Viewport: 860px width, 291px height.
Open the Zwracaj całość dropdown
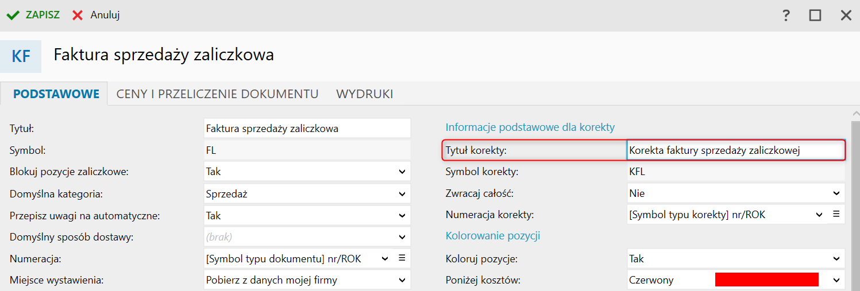tap(736, 193)
